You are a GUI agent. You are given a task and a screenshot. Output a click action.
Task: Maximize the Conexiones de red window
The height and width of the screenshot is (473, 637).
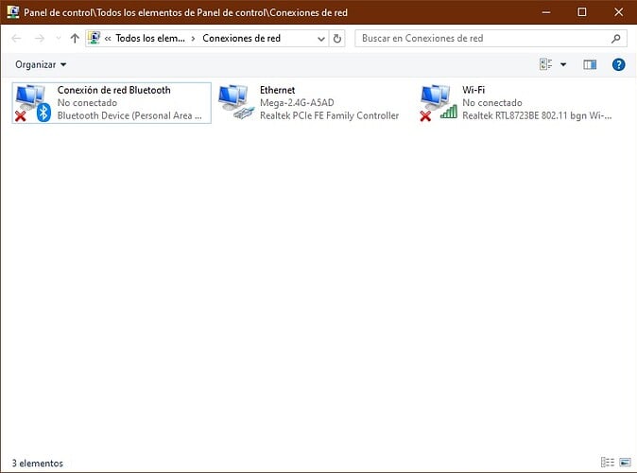(x=582, y=12)
